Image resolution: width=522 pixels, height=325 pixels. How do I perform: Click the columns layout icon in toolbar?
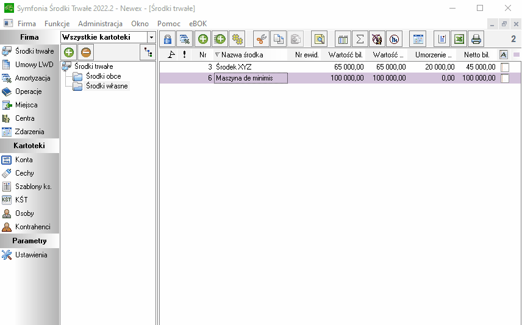click(x=343, y=39)
